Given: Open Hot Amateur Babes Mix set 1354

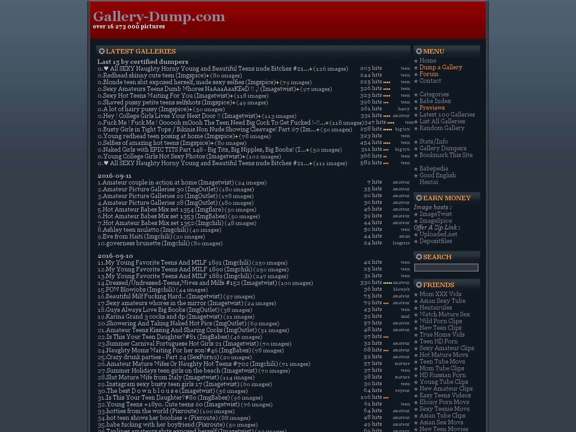Looking at the screenshot, I should [163, 210].
